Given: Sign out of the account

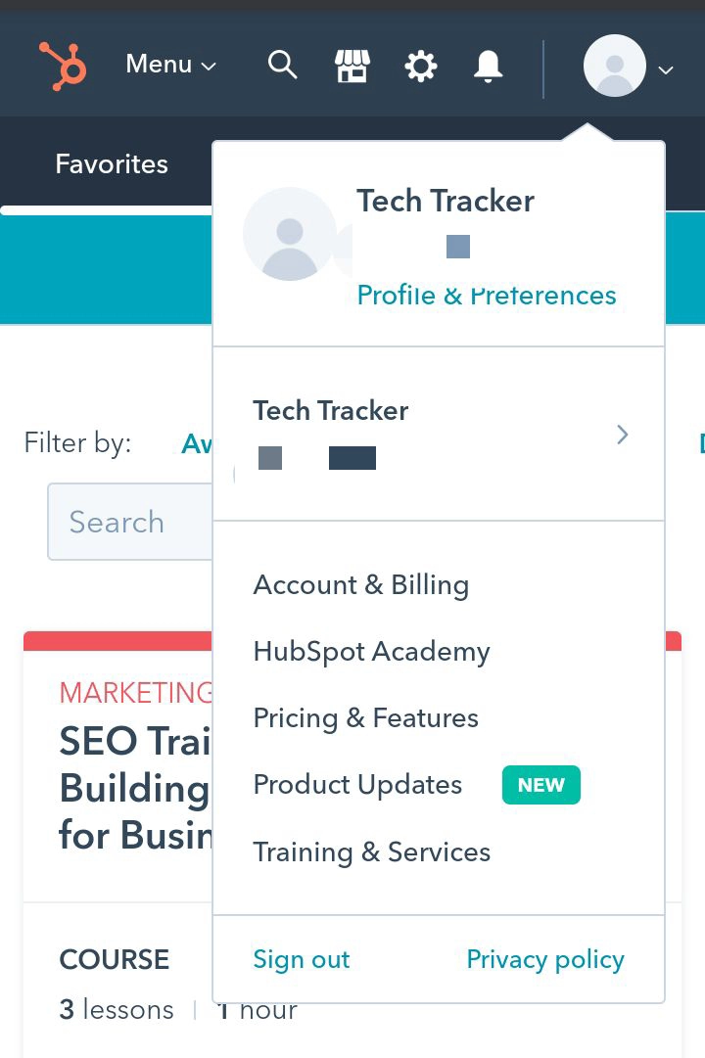Looking at the screenshot, I should click(x=301, y=960).
